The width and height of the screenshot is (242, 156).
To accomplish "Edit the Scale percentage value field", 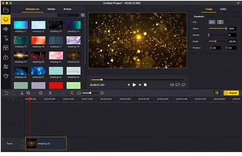I will (x=232, y=42).
